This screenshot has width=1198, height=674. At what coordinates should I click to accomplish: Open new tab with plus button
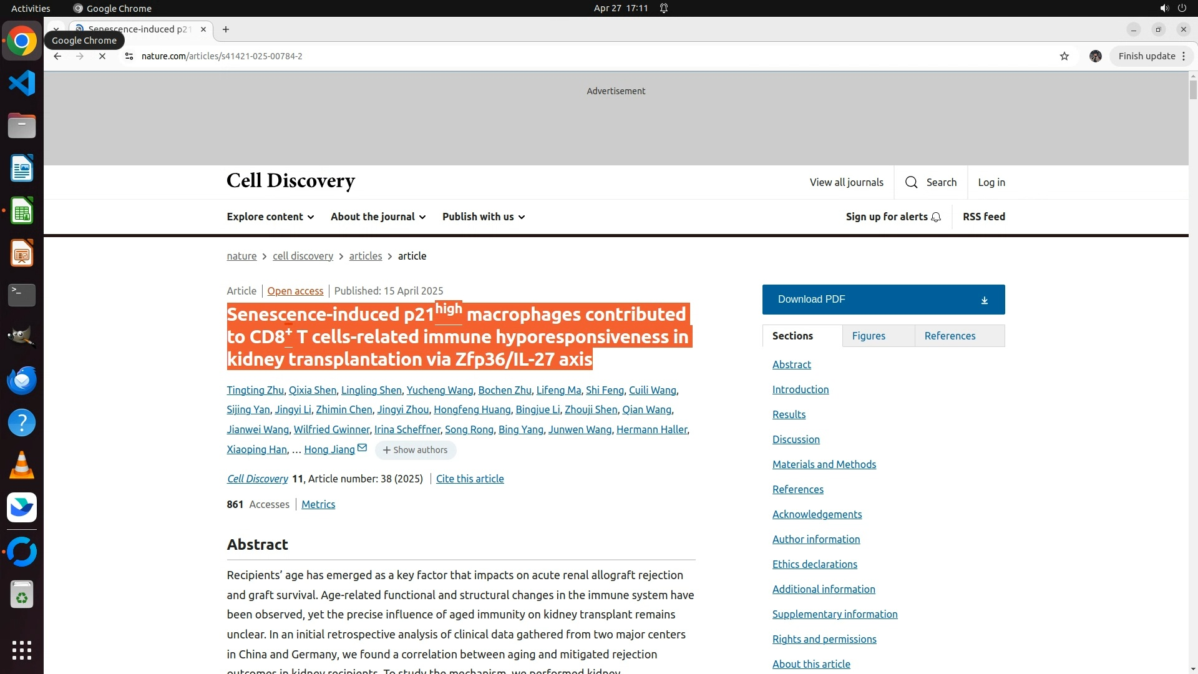point(226,29)
